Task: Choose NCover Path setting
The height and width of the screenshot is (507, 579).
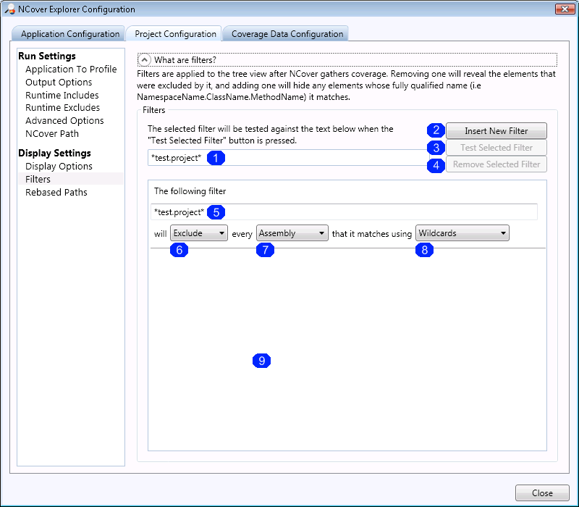Action: [x=52, y=133]
